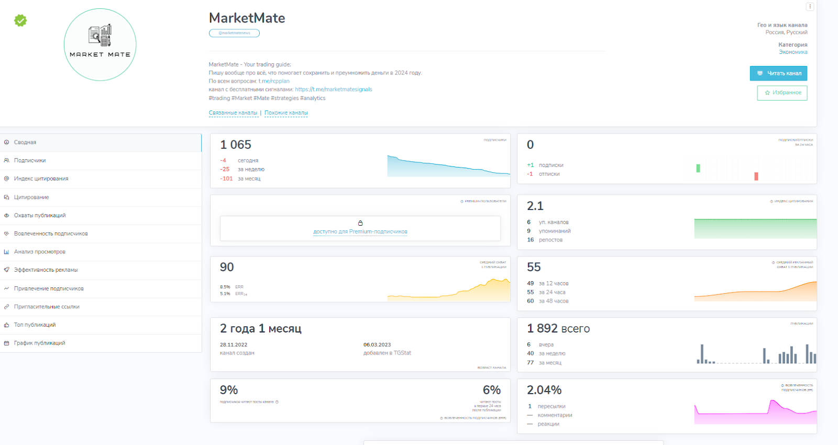Click доступно для Premium-подписчиков link

(360, 232)
